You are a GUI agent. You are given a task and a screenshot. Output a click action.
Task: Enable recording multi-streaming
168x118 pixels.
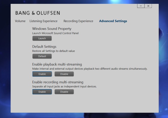42,92
